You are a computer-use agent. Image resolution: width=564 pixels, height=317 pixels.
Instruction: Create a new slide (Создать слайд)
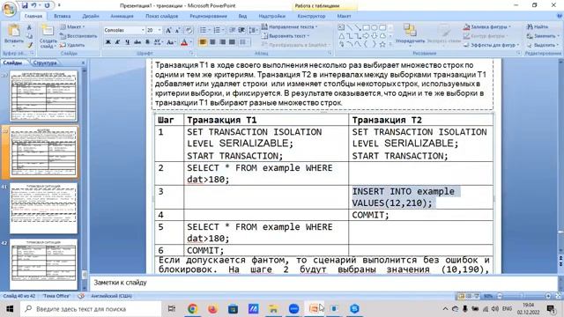click(48, 36)
